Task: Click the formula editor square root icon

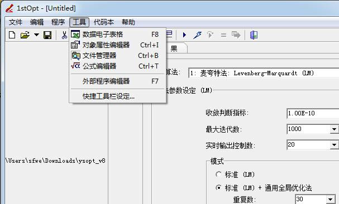Action: [75, 66]
